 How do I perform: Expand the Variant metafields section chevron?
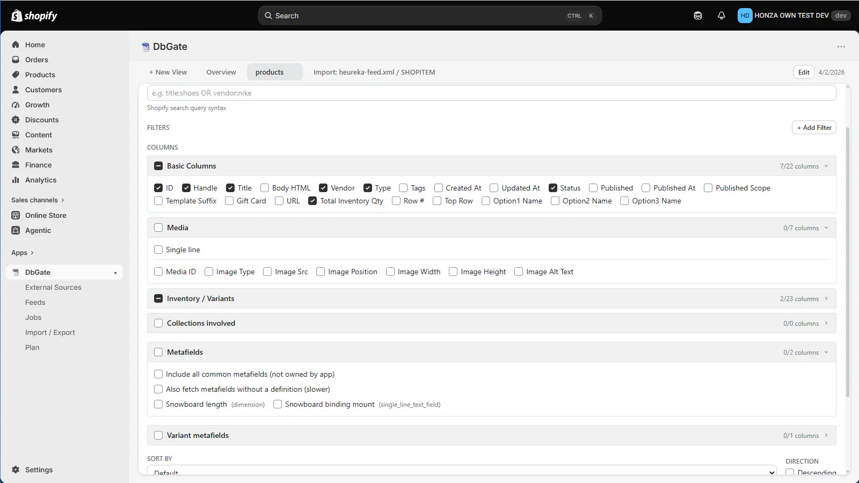tap(826, 435)
